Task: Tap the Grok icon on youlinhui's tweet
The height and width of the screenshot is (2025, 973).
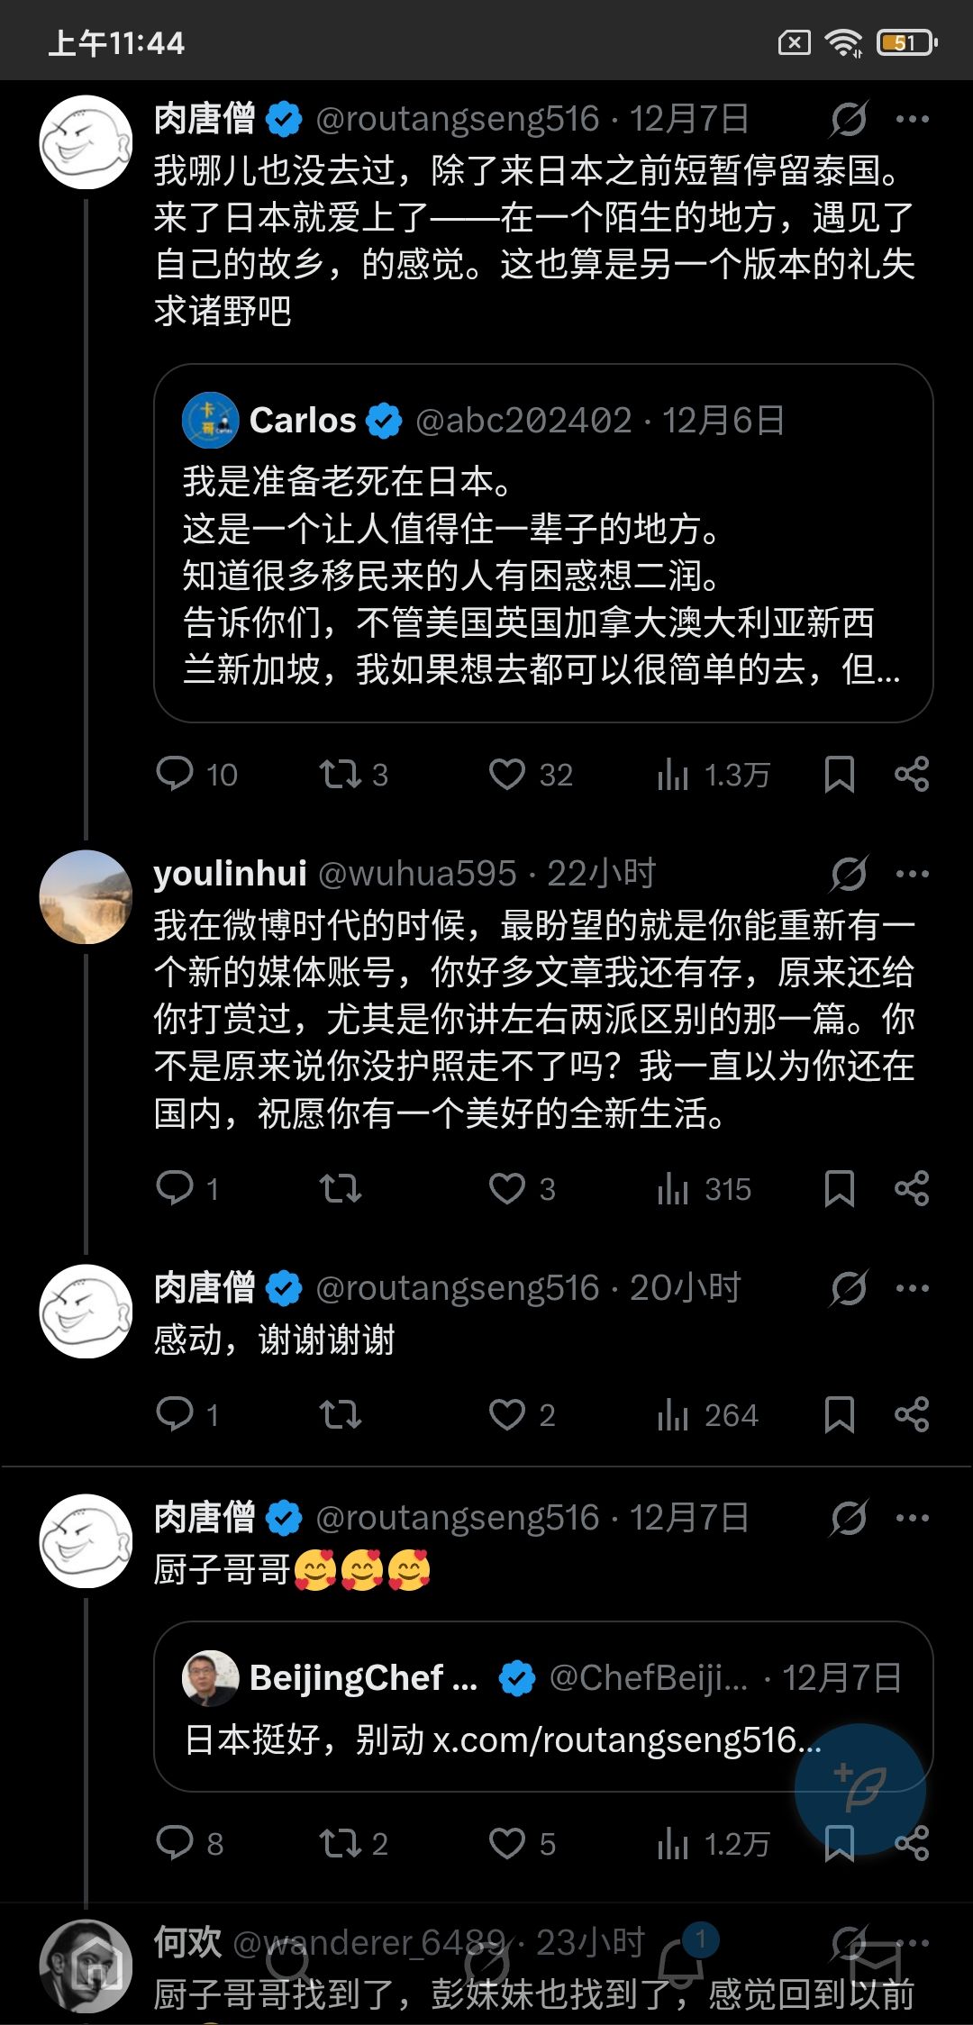Action: point(849,873)
